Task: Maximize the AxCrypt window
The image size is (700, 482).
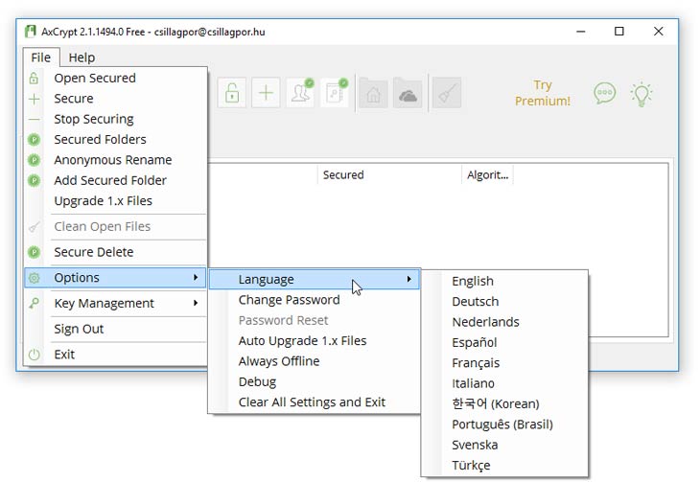Action: pyautogui.click(x=619, y=32)
